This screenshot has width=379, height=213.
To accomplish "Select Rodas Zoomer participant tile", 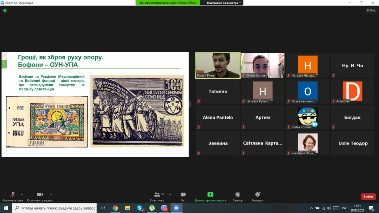I will [308, 117].
